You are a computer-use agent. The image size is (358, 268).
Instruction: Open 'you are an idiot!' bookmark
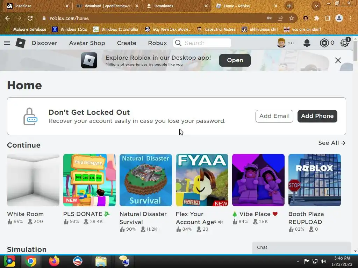[302, 29]
